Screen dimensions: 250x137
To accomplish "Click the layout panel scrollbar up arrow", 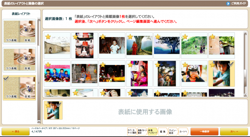I will pos(39,19).
